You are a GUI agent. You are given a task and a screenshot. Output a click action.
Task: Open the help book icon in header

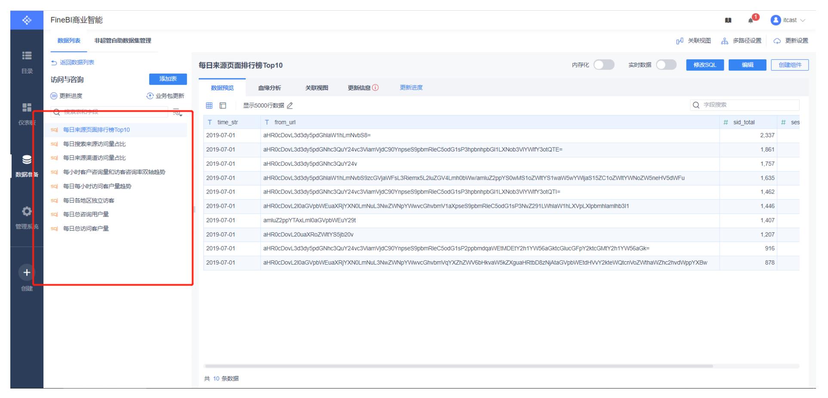(x=728, y=20)
